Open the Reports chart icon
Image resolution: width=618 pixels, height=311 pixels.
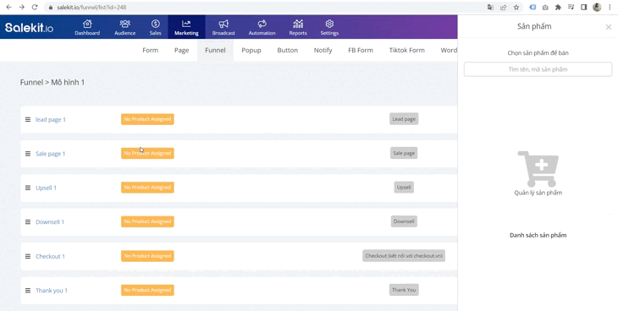tap(298, 24)
